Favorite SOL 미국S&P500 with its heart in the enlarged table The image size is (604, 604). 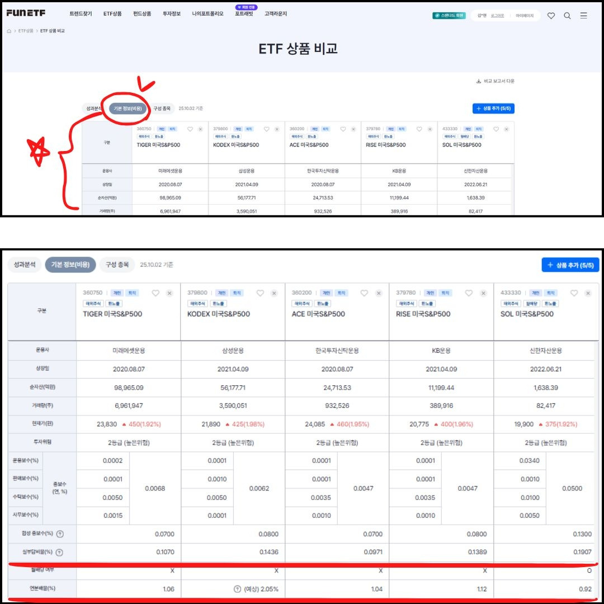pyautogui.click(x=574, y=293)
